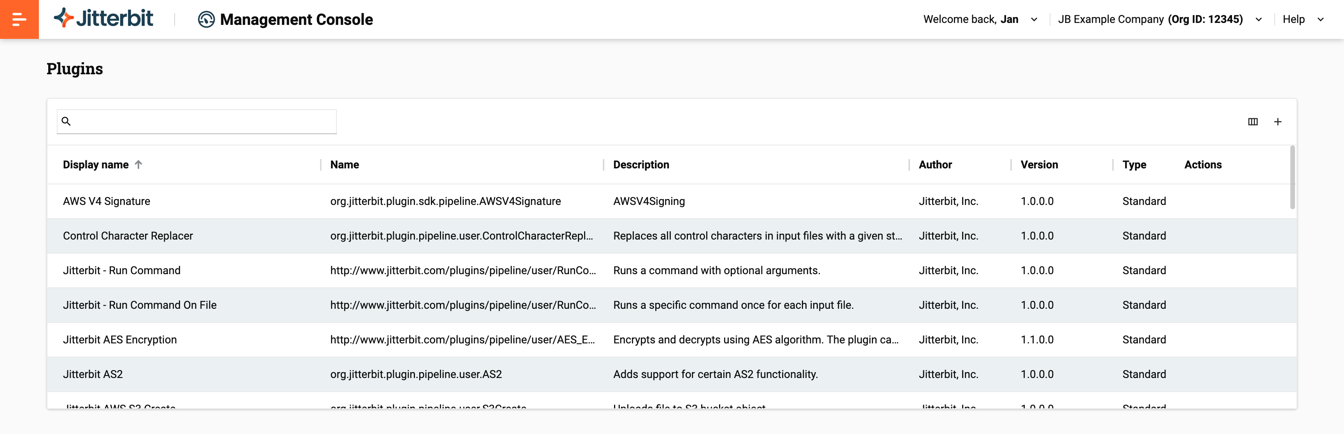Click the AWSV4Signing description cell
Screen dimensions: 1344x434
(649, 201)
